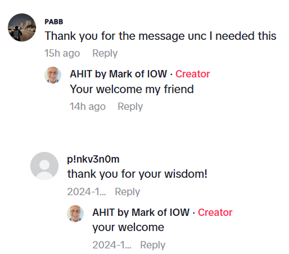Select the Creator badge above 'Your welcome my friend'
Viewport: 289px width, 254px height.
click(193, 74)
